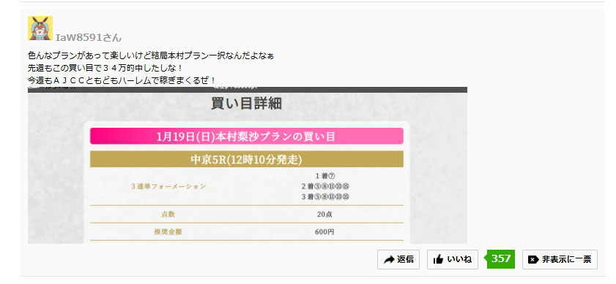Click the pink 本村梨沙プランの買い目 banner

coord(247,136)
